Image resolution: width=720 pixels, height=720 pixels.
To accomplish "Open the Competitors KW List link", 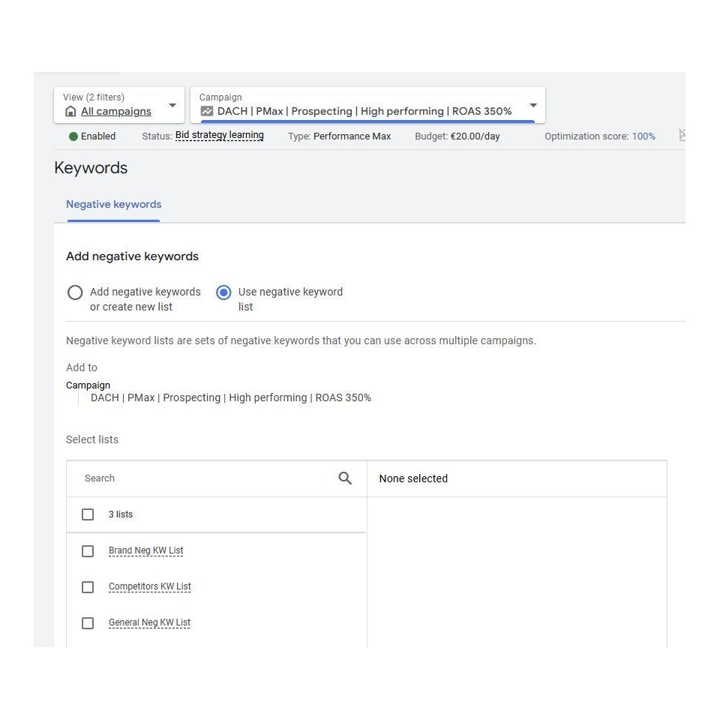I will click(150, 586).
